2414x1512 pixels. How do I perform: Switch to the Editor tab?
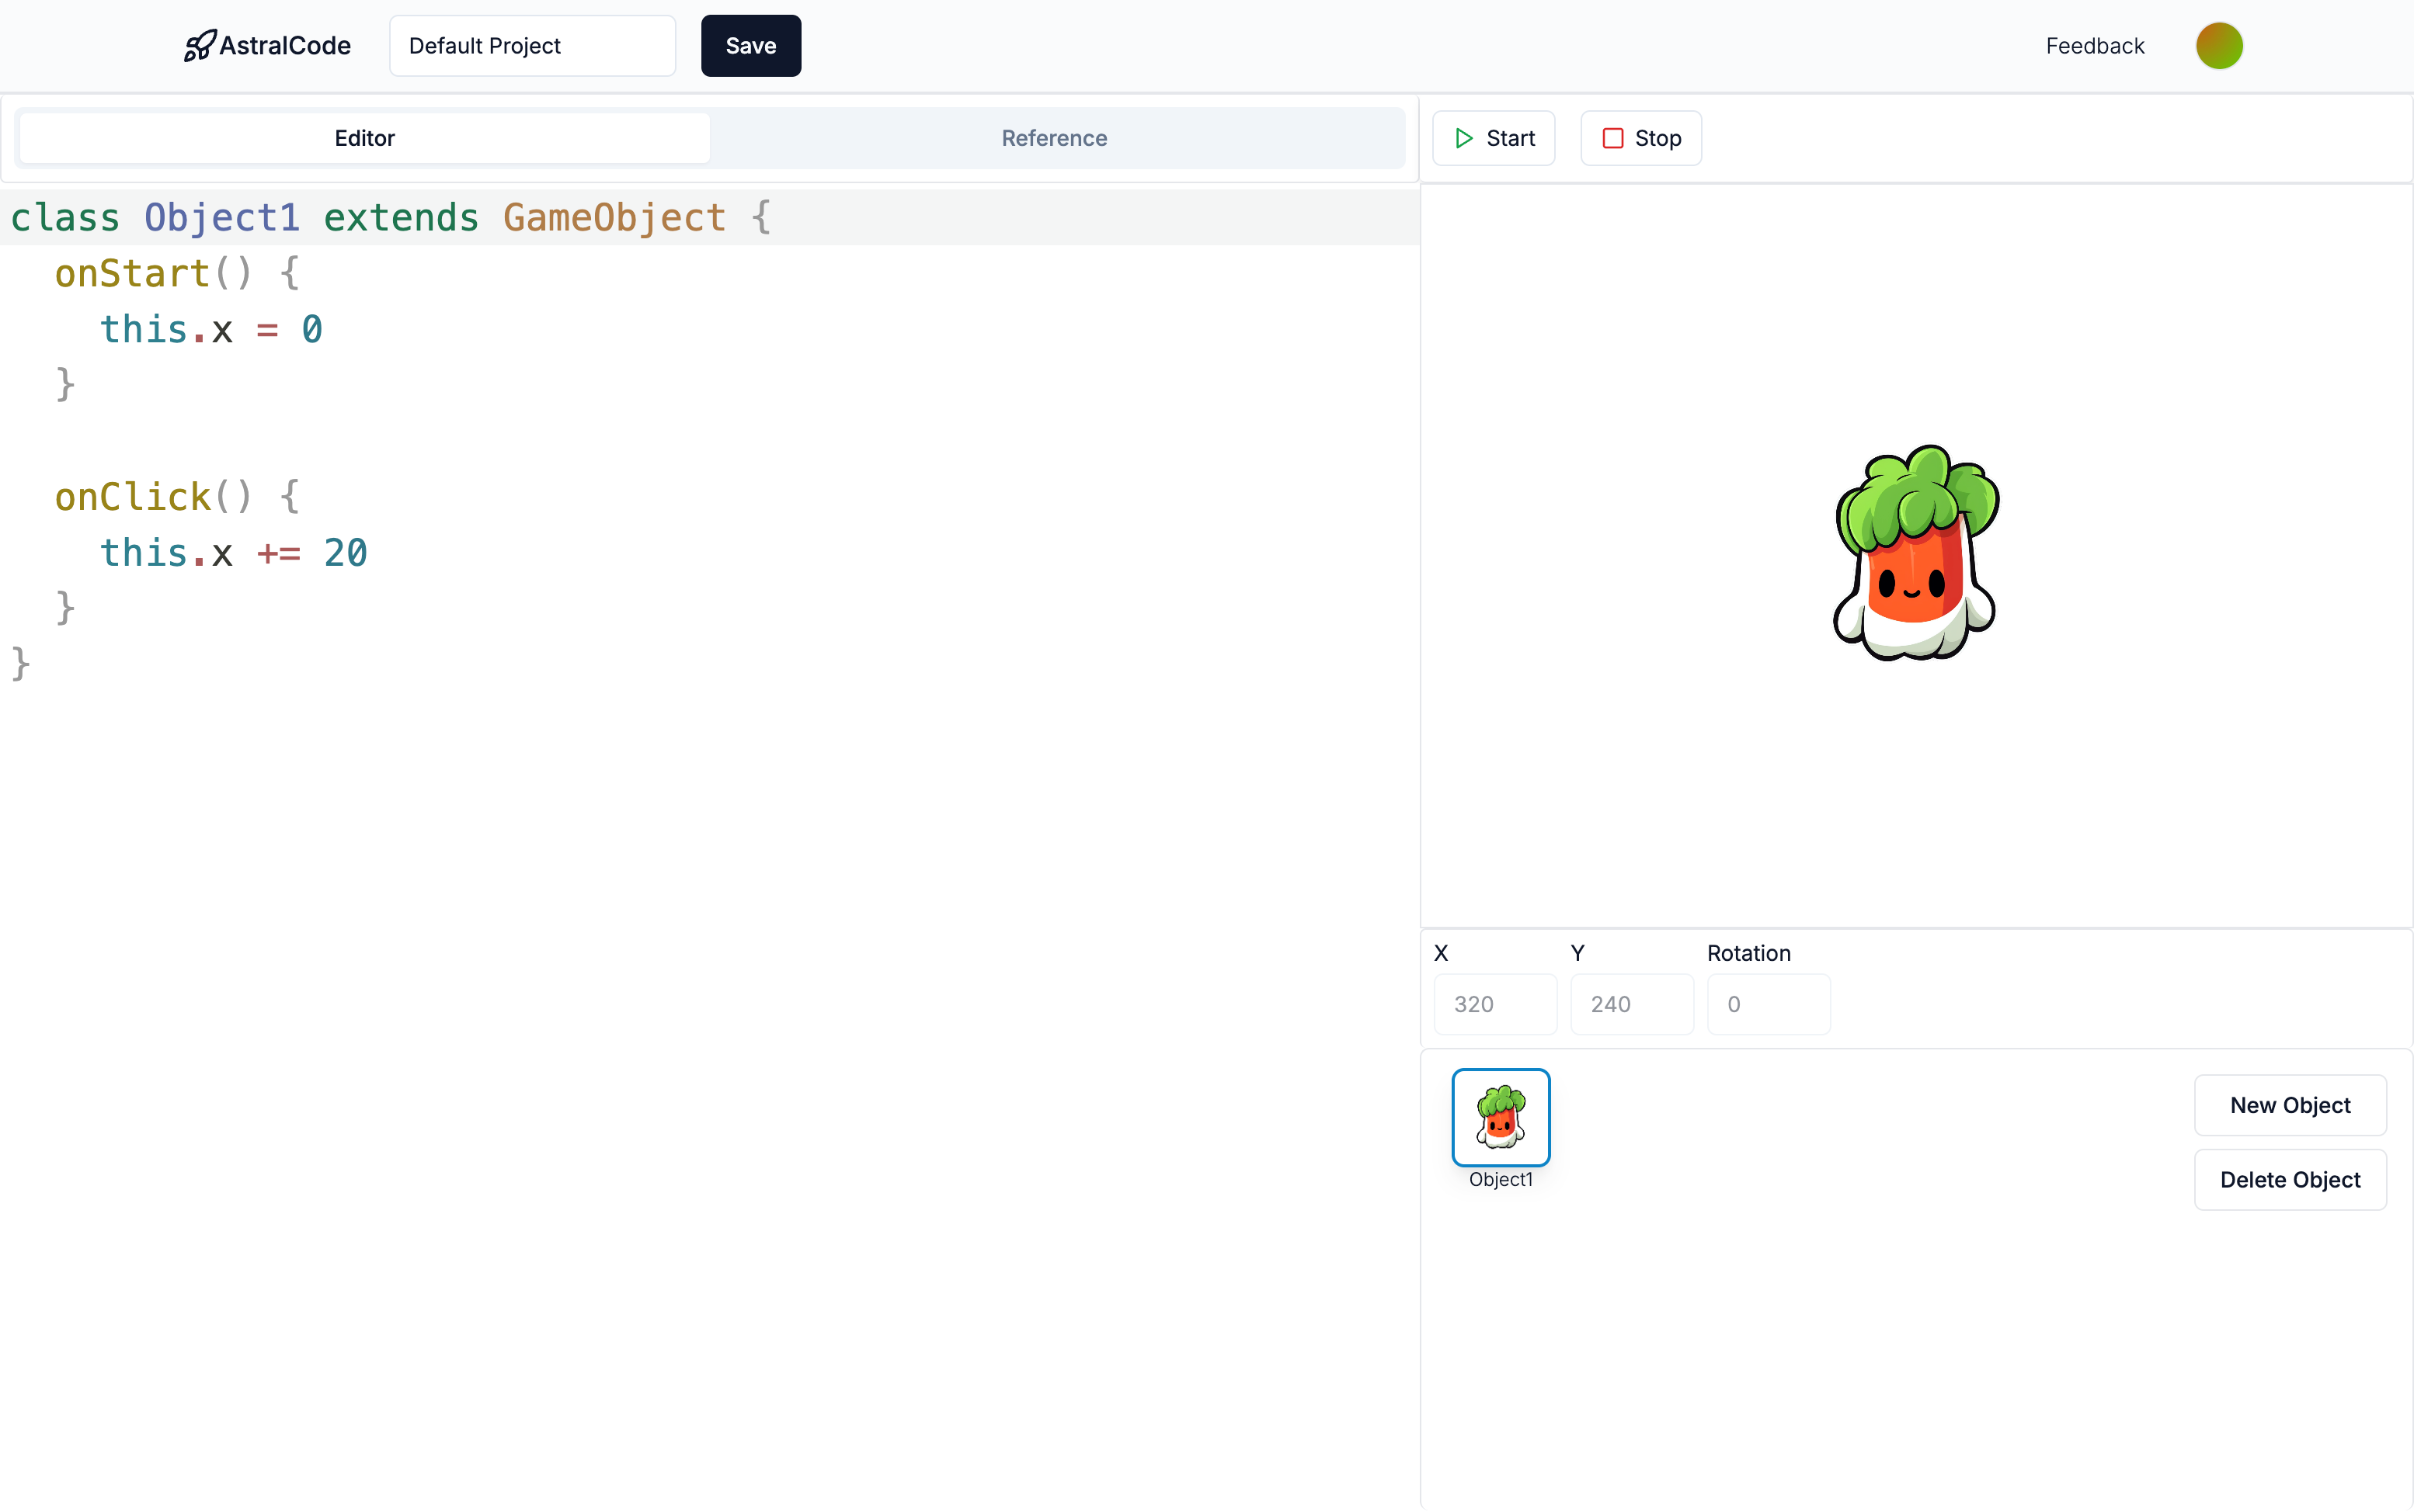coord(364,137)
